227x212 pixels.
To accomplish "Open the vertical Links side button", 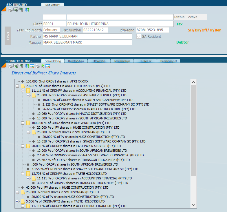I will tap(8, 36).
